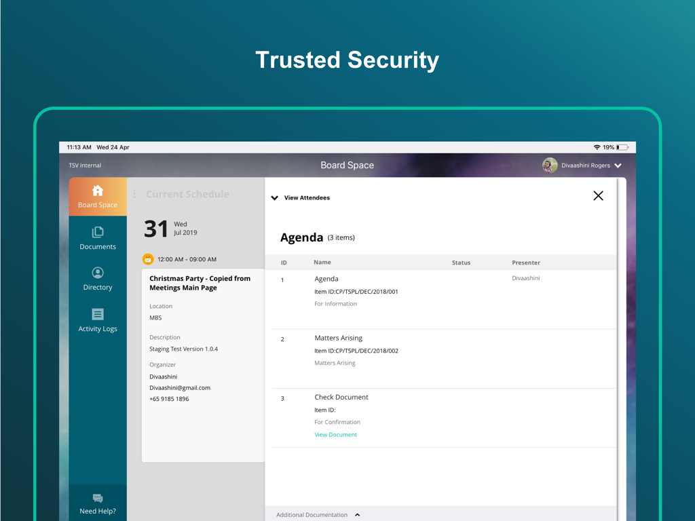
Task: Select Matters Arising agenda item
Action: 338,338
